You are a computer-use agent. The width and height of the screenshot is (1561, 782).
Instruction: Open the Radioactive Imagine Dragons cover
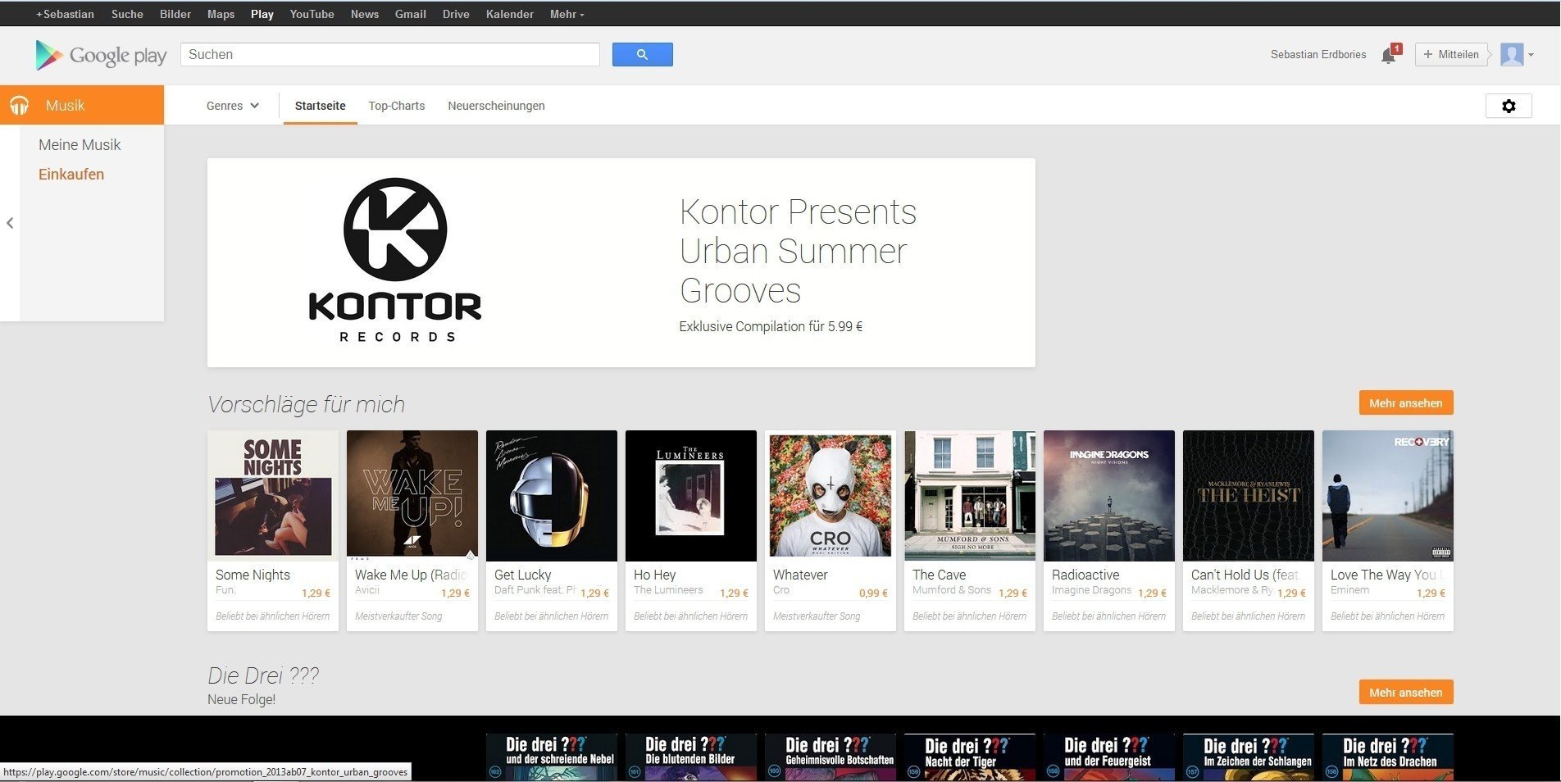[1109, 496]
